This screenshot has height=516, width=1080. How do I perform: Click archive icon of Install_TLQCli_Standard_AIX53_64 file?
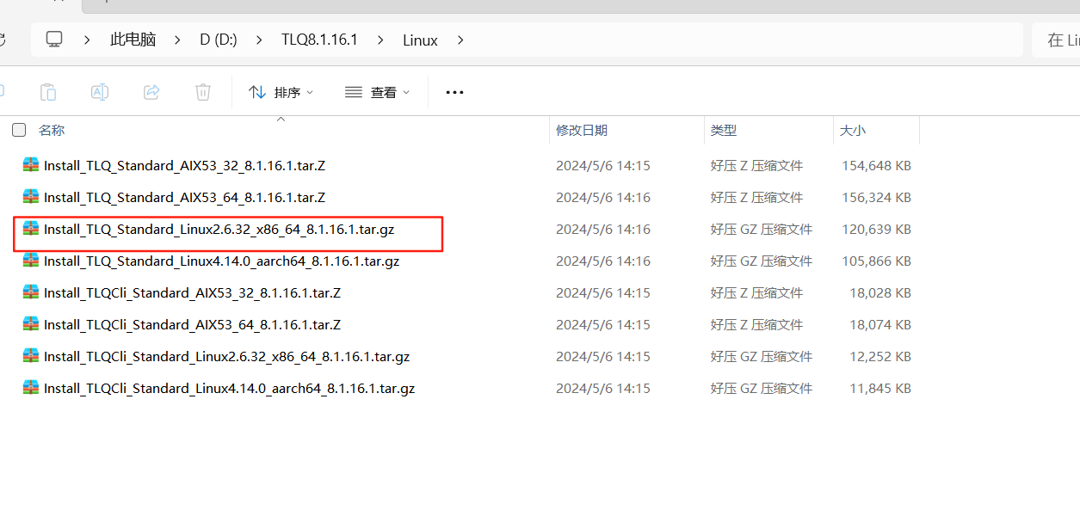coord(31,324)
